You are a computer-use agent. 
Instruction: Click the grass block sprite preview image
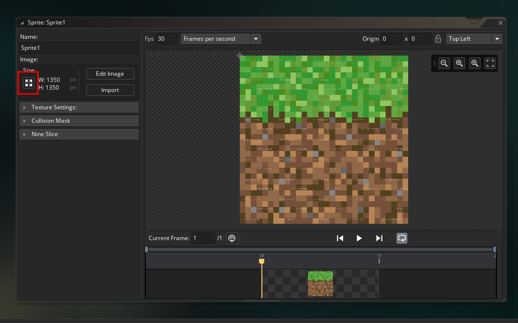324,139
